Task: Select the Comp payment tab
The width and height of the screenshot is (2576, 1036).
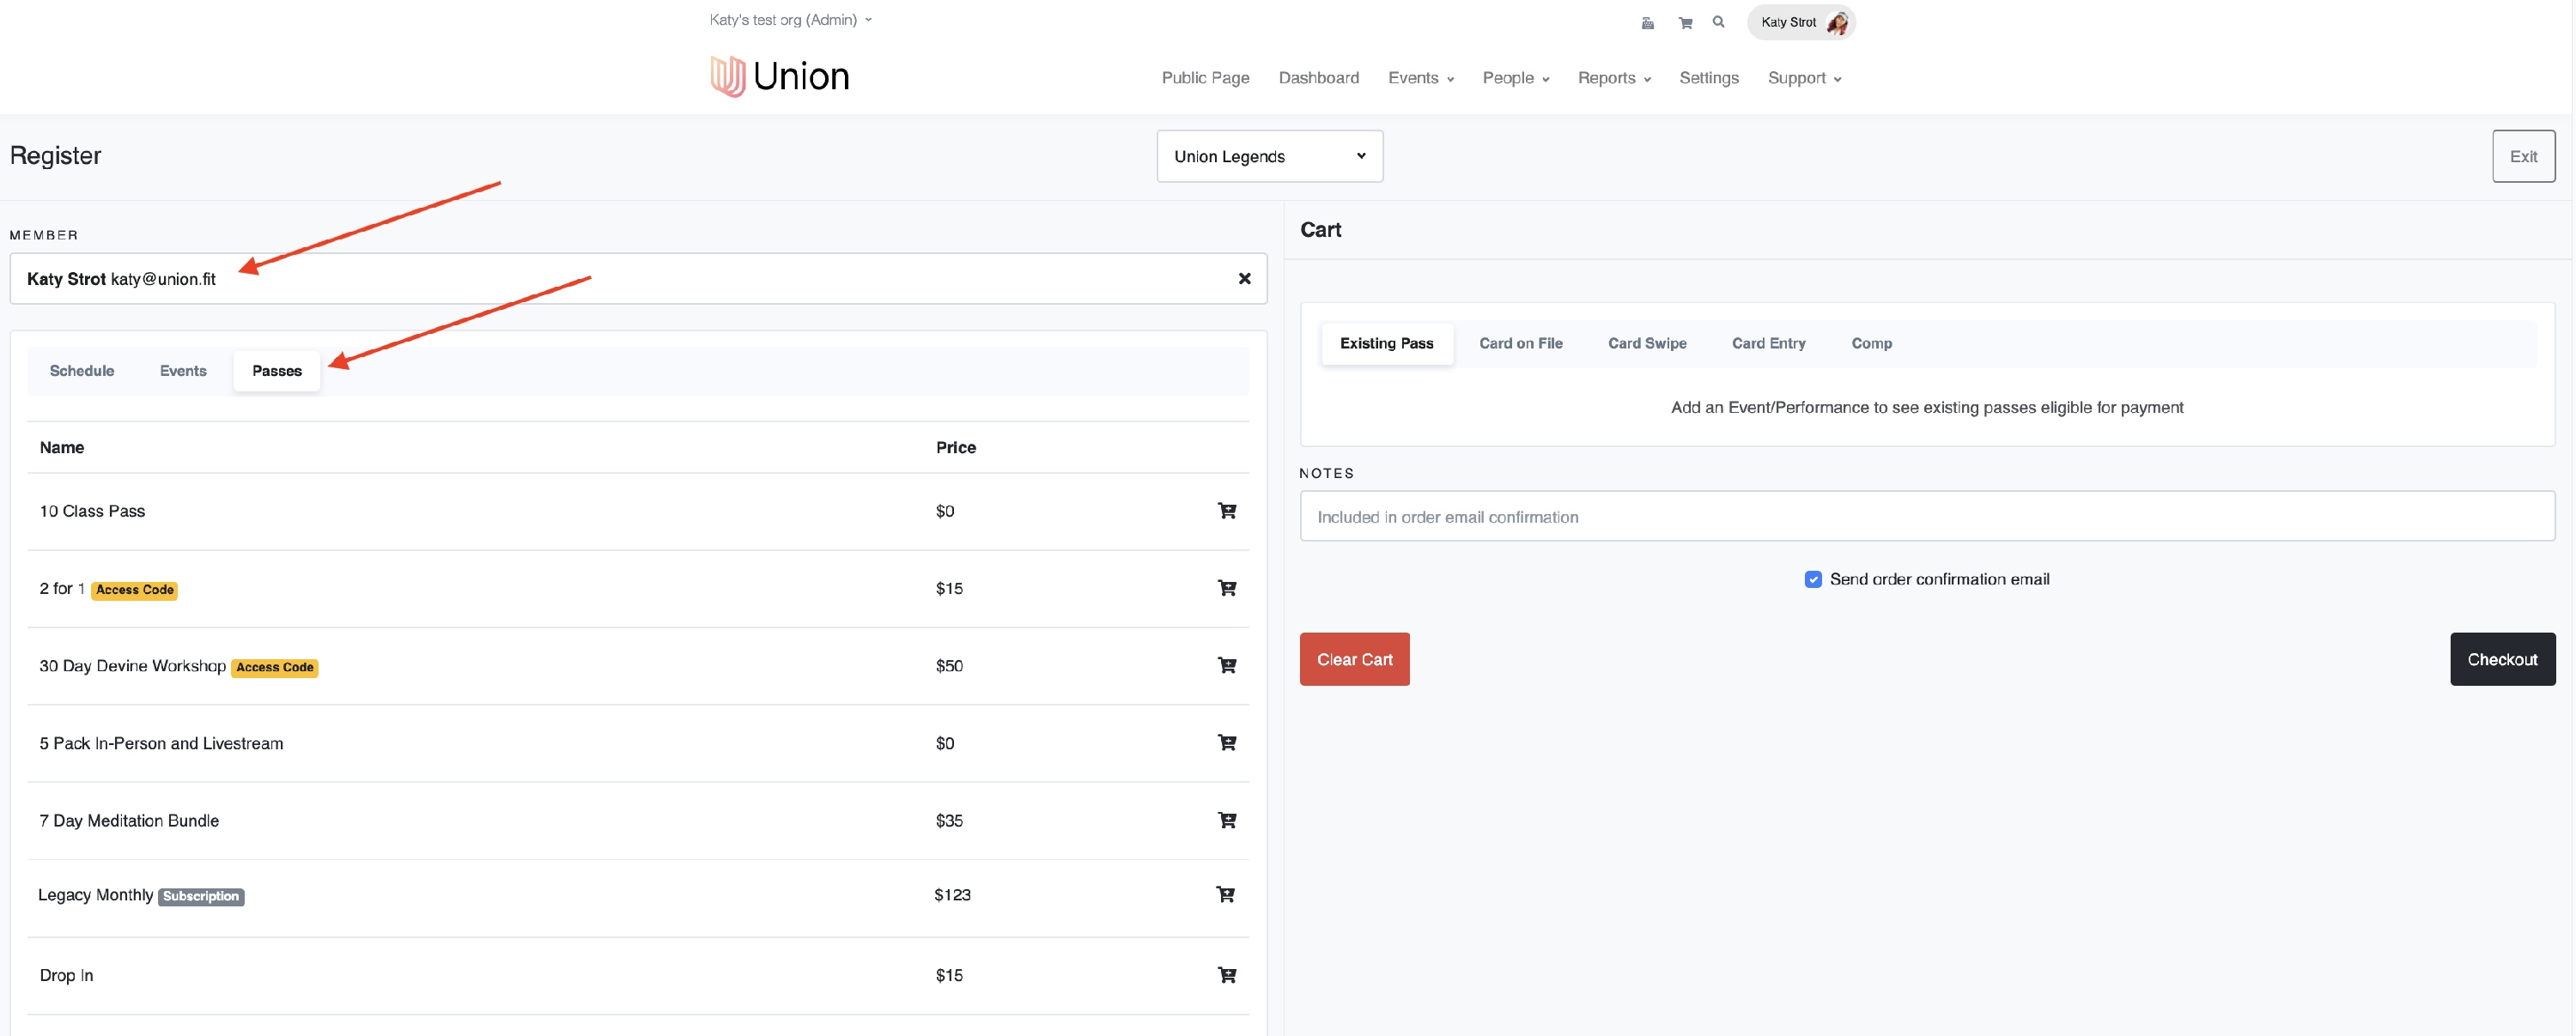Action: (x=1870, y=343)
